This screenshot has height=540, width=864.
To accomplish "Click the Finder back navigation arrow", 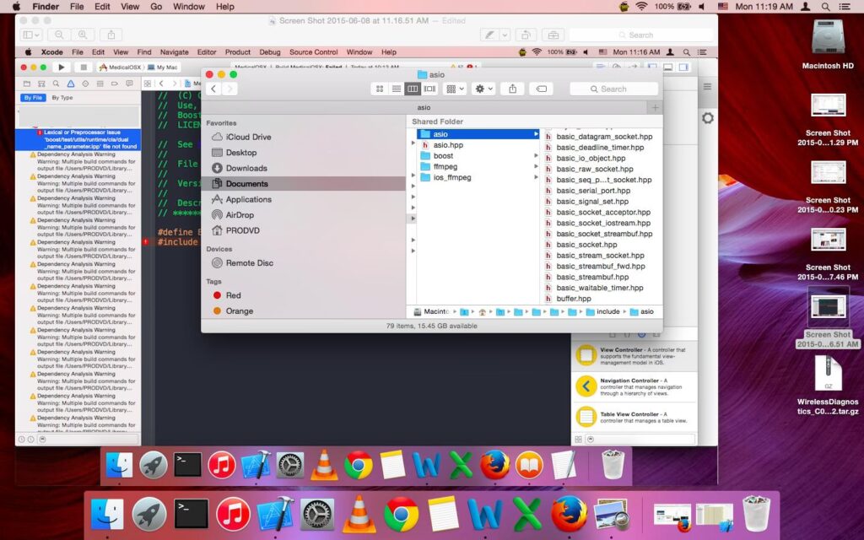I will (214, 89).
